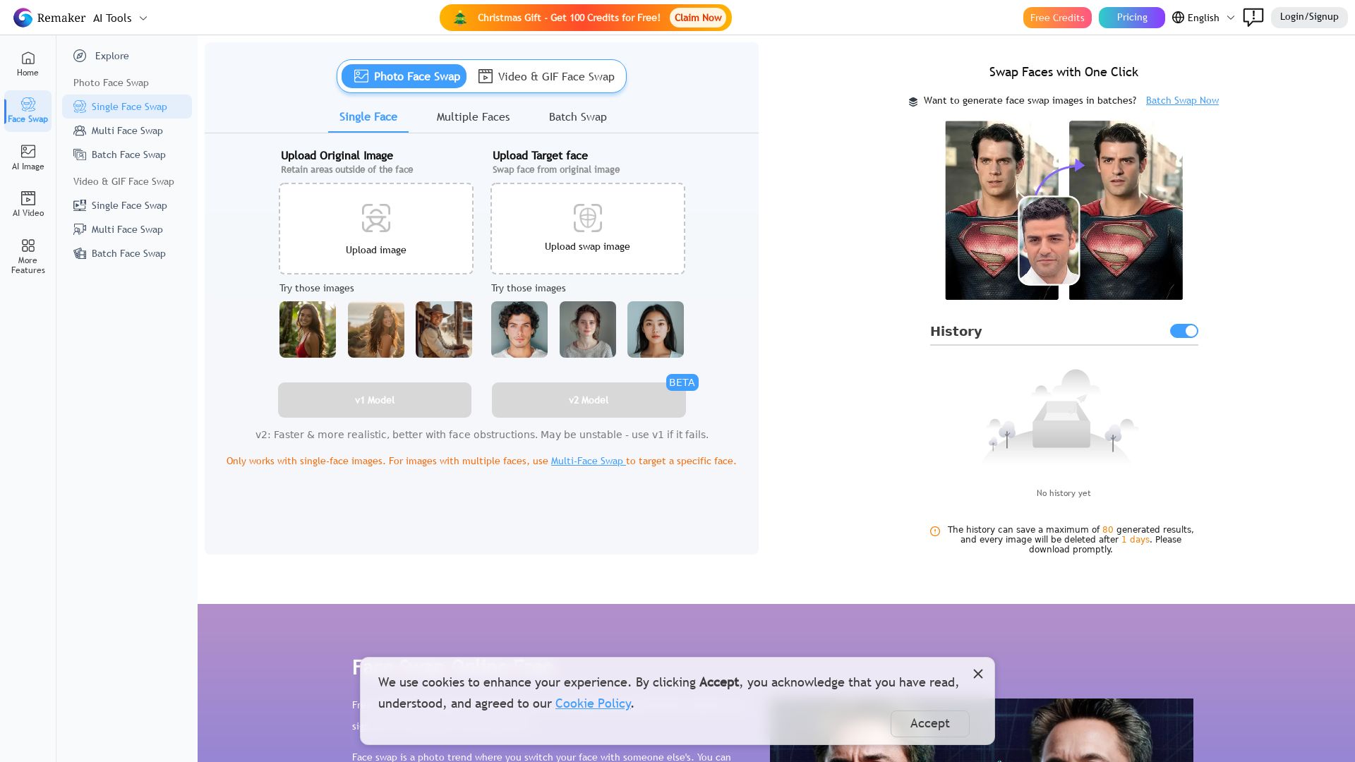Screen dimensions: 1355x762
Task: Select the v2 Model beta option
Action: pos(588,400)
